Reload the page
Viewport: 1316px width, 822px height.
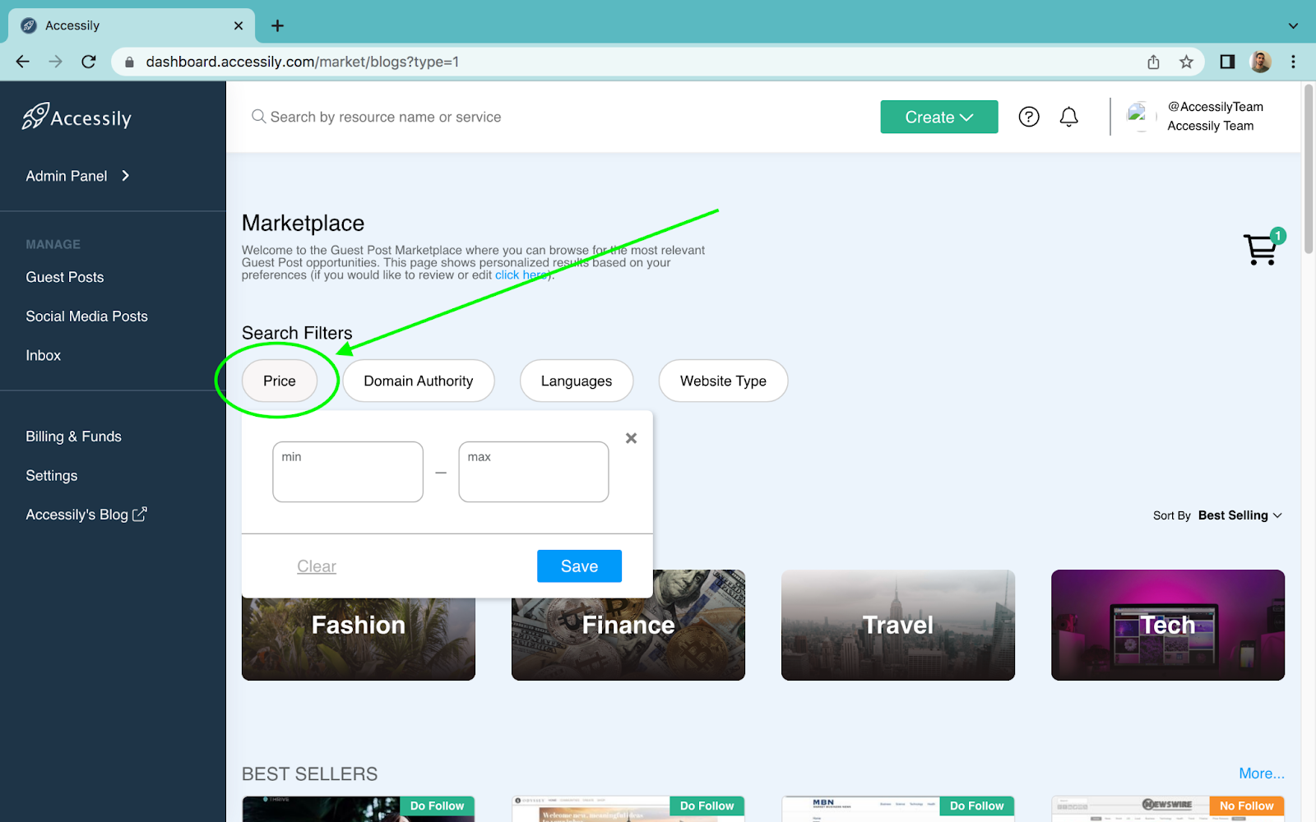point(89,62)
